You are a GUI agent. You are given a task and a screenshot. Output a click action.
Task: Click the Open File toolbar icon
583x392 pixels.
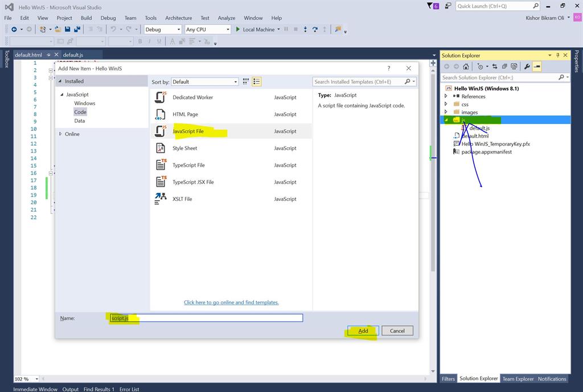[x=58, y=30]
